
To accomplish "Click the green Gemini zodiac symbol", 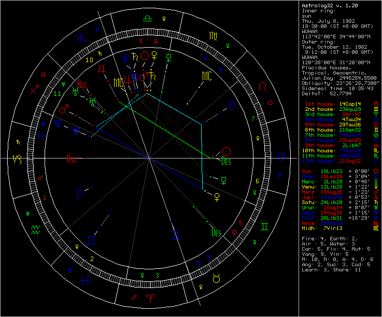I will pyautogui.click(x=264, y=227).
